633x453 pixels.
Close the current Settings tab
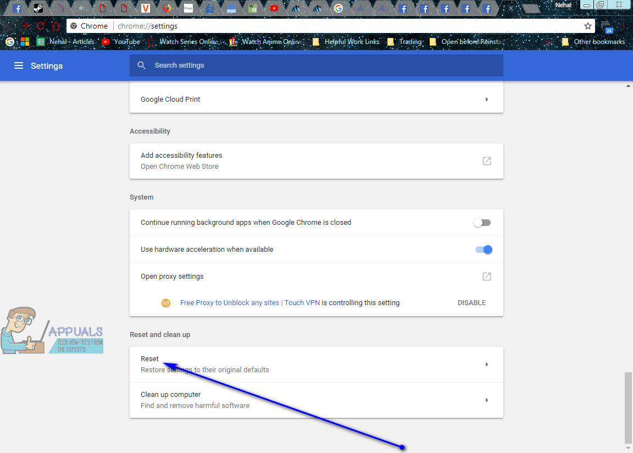[510, 8]
